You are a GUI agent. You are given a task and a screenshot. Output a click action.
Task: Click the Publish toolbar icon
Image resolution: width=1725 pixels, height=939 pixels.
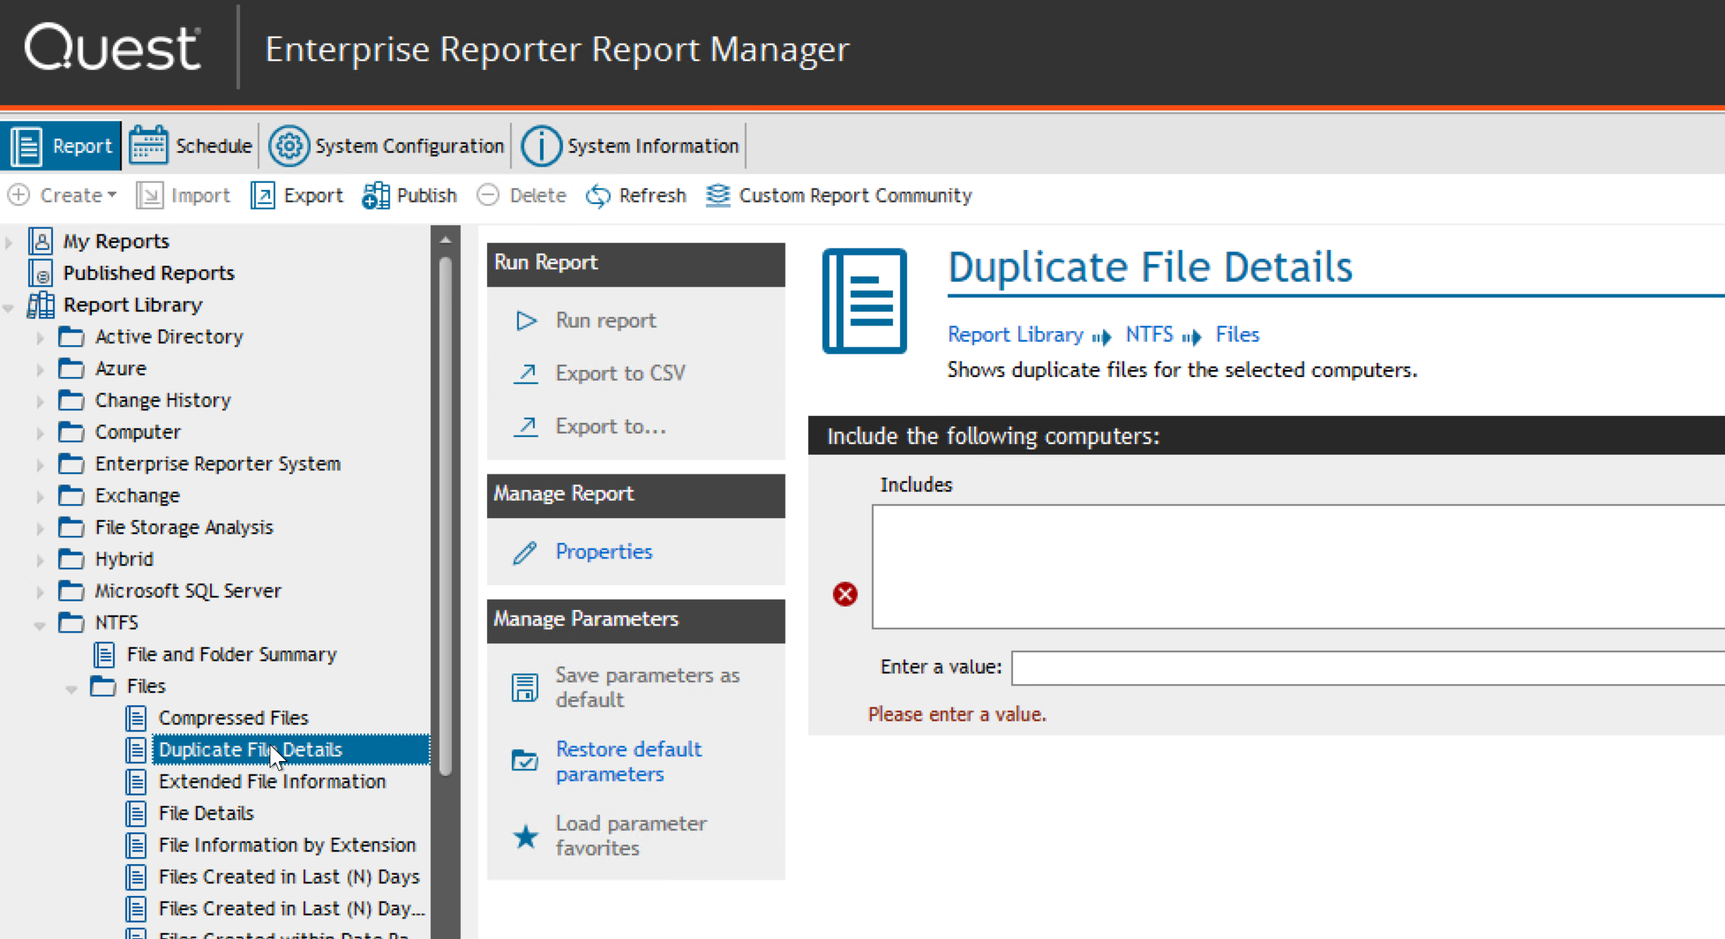coord(375,196)
